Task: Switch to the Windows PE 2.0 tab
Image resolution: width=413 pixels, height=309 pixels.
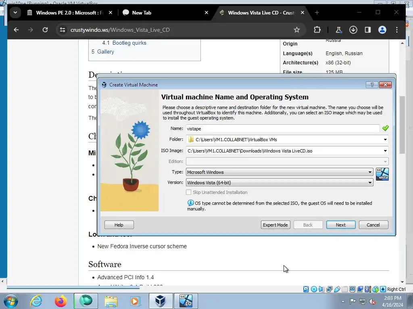Action: tap(69, 12)
